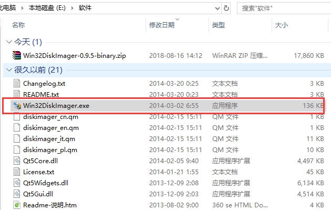Click the DLL icon of Qt5Widgets.dll

pyautogui.click(x=17, y=183)
